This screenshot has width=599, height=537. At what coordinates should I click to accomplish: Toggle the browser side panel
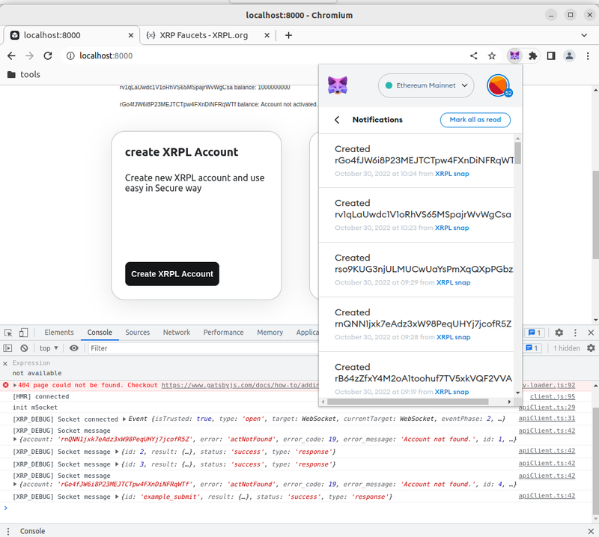click(551, 56)
